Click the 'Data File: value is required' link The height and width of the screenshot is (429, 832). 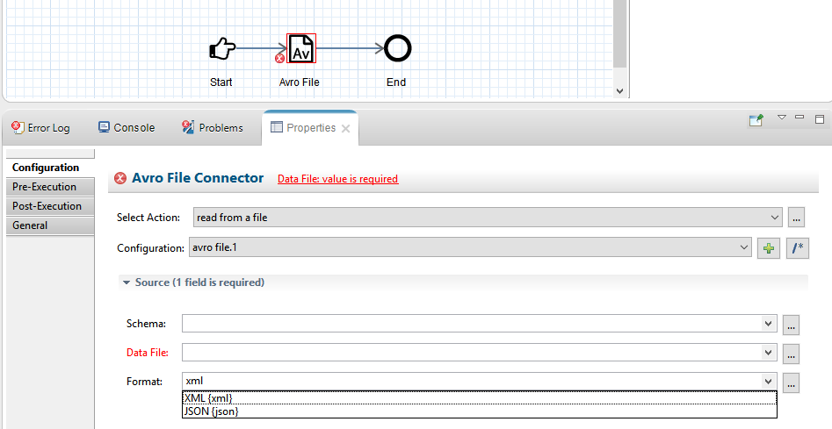[338, 179]
